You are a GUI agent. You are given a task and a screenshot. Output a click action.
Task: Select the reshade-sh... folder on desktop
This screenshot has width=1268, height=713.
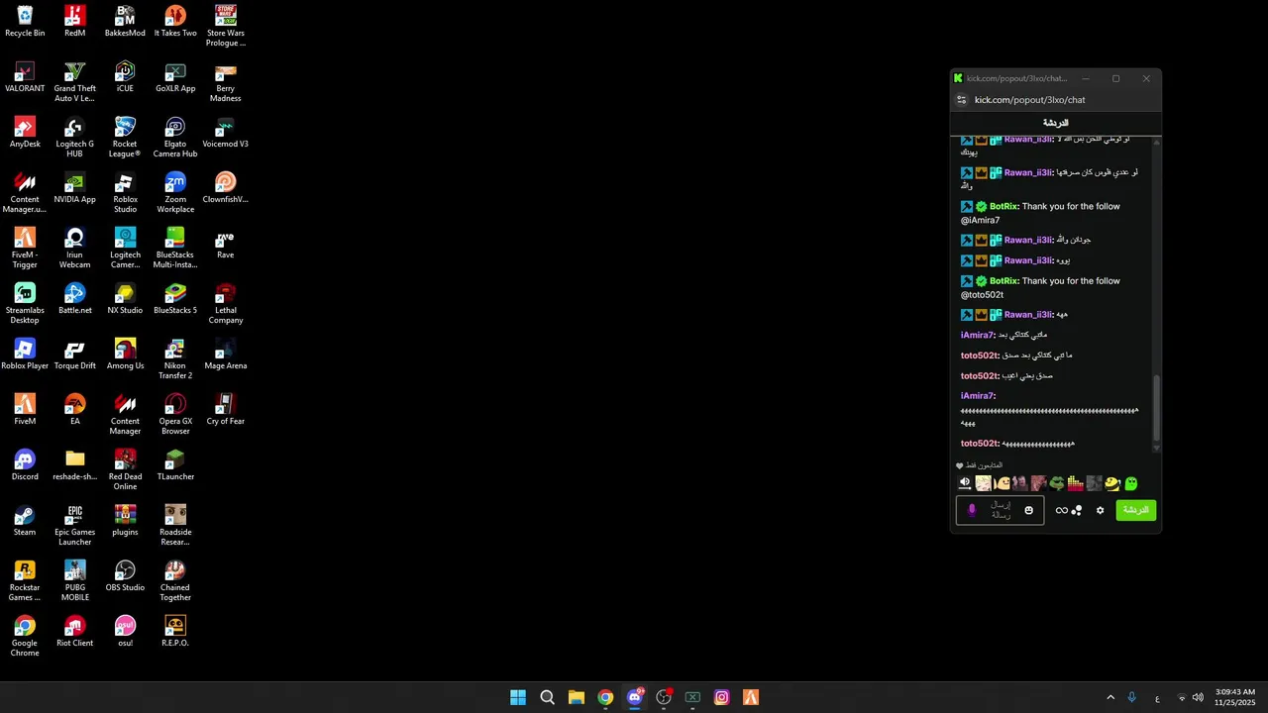[x=75, y=465]
